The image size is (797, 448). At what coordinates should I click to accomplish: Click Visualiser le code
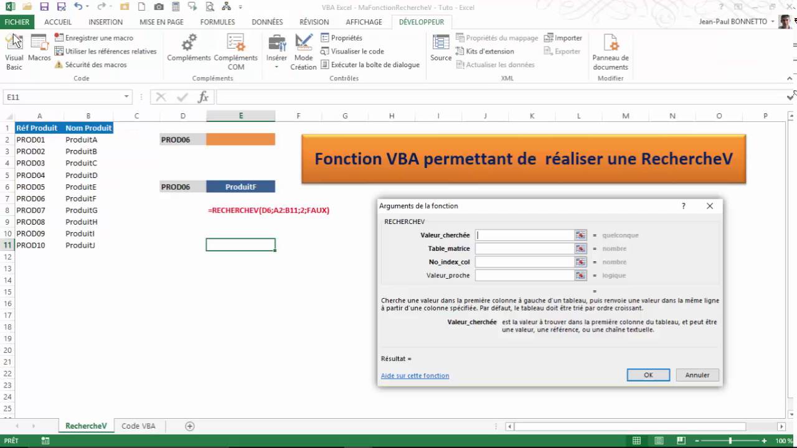[352, 52]
